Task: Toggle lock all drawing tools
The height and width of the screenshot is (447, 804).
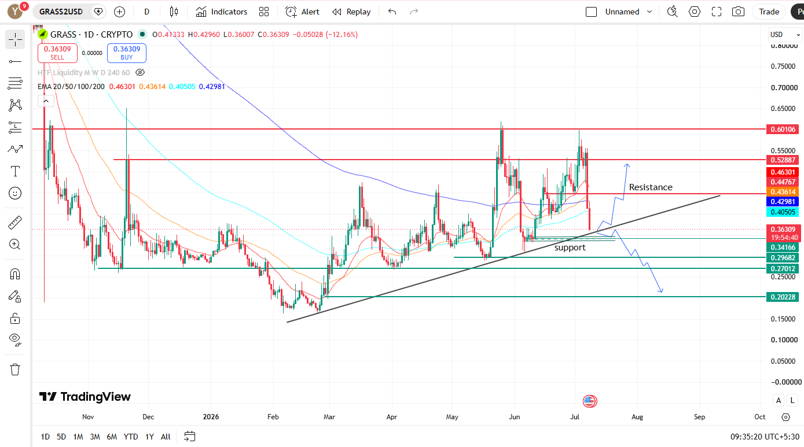Action: 15,317
